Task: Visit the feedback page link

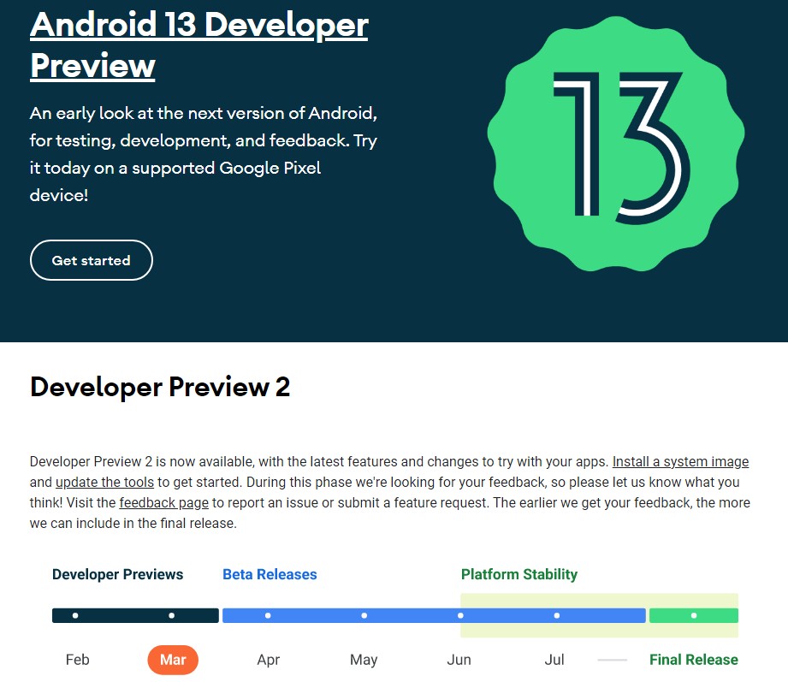Action: tap(163, 503)
